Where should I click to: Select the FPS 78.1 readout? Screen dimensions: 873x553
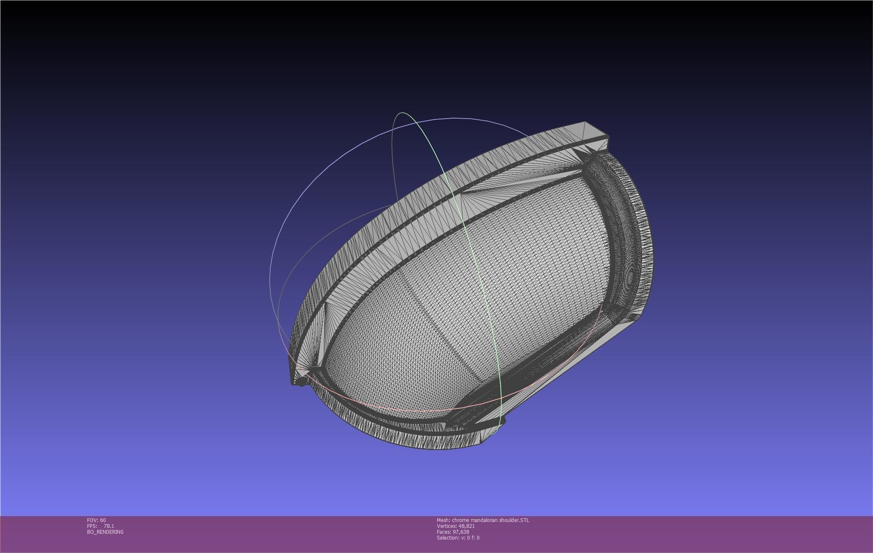click(x=101, y=526)
